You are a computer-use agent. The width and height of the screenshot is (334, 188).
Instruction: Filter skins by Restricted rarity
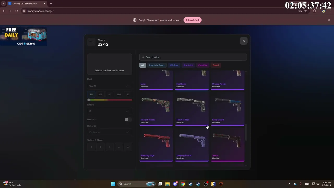pos(188,65)
